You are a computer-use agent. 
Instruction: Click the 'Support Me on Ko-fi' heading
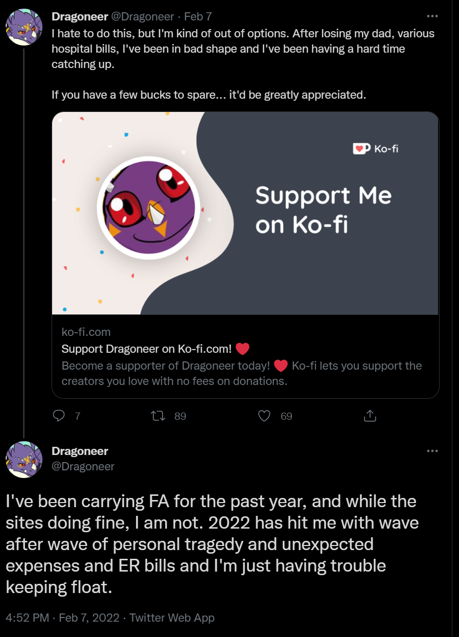click(323, 210)
